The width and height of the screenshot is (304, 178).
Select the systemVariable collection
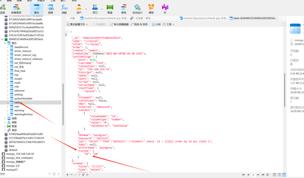(x=23, y=98)
